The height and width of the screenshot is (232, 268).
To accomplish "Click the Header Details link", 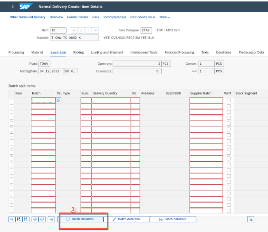I will click(78, 17).
